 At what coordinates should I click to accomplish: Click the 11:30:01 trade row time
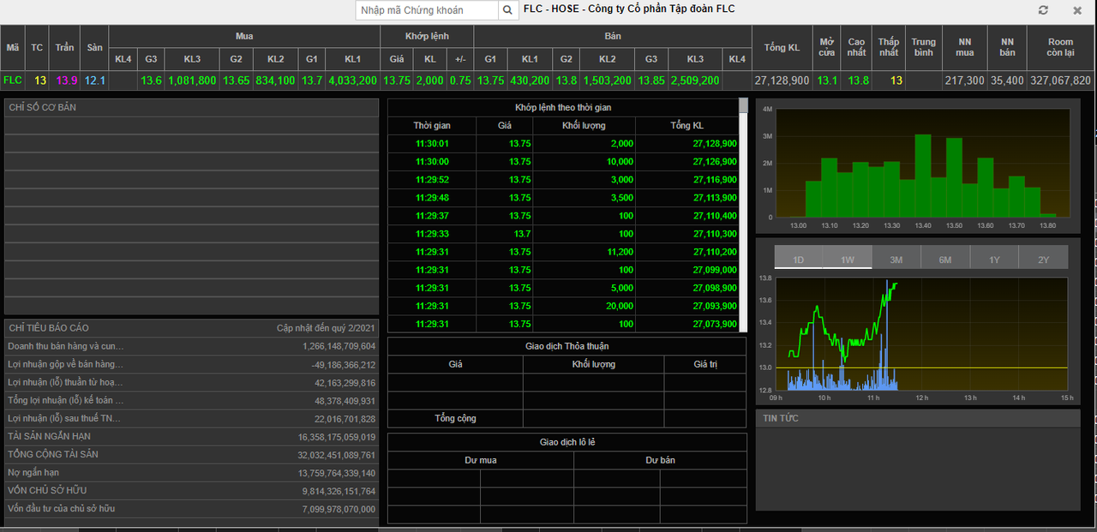(432, 144)
